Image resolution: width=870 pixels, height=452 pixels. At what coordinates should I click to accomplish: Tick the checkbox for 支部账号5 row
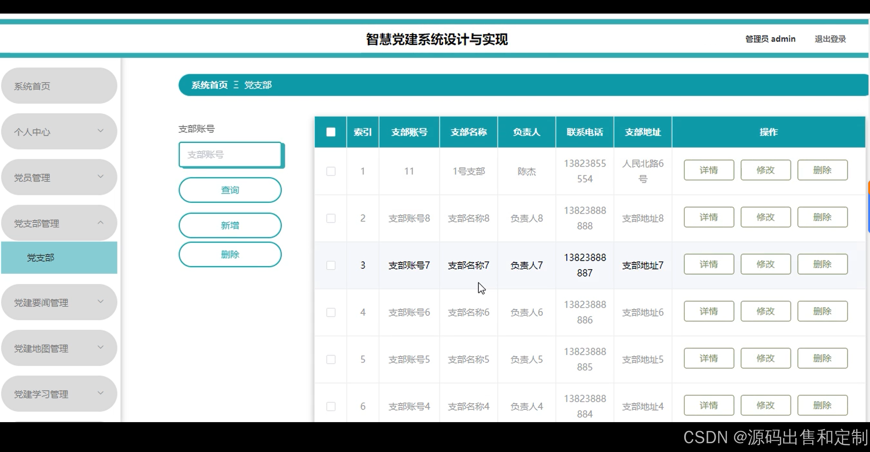(331, 359)
